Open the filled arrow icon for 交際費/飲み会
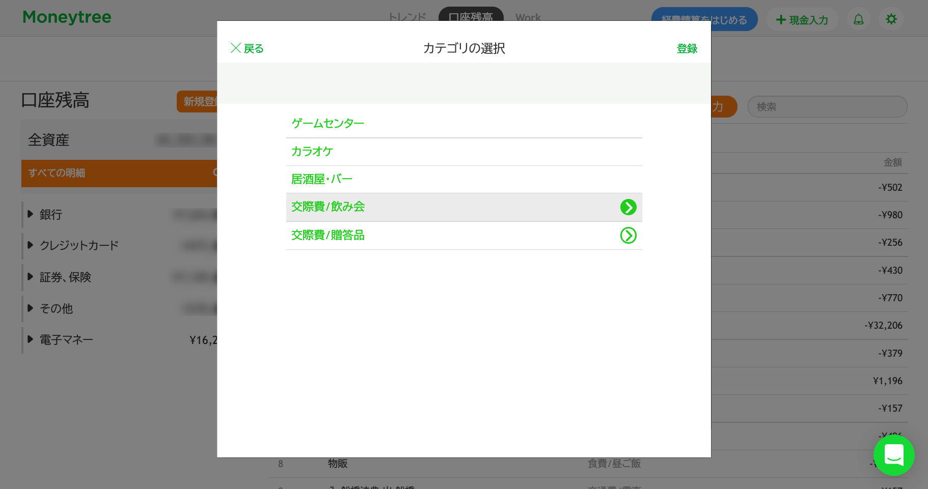Image resolution: width=928 pixels, height=489 pixels. [628, 207]
